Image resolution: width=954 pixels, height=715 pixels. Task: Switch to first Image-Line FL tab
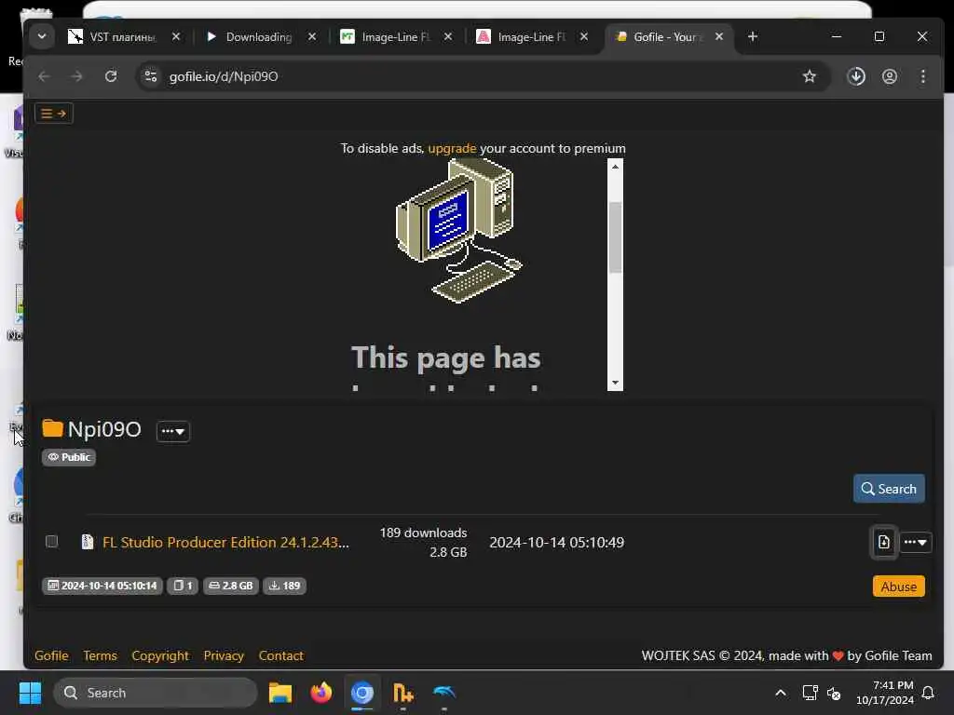(396, 37)
